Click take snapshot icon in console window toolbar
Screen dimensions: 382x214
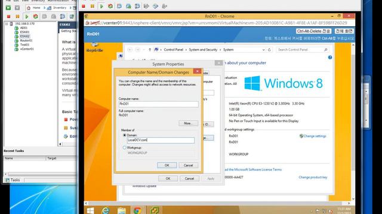click(x=119, y=7)
